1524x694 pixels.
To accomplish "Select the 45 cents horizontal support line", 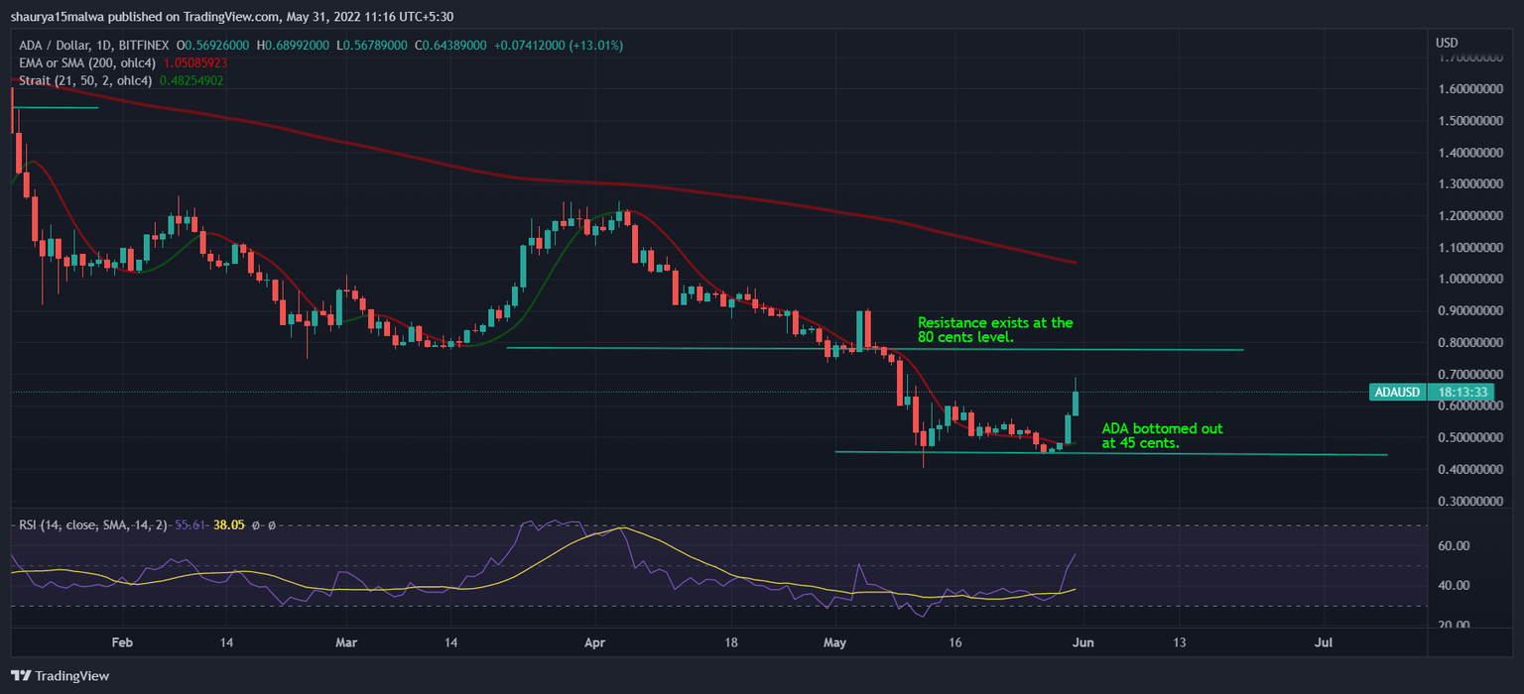I will click(x=1111, y=453).
